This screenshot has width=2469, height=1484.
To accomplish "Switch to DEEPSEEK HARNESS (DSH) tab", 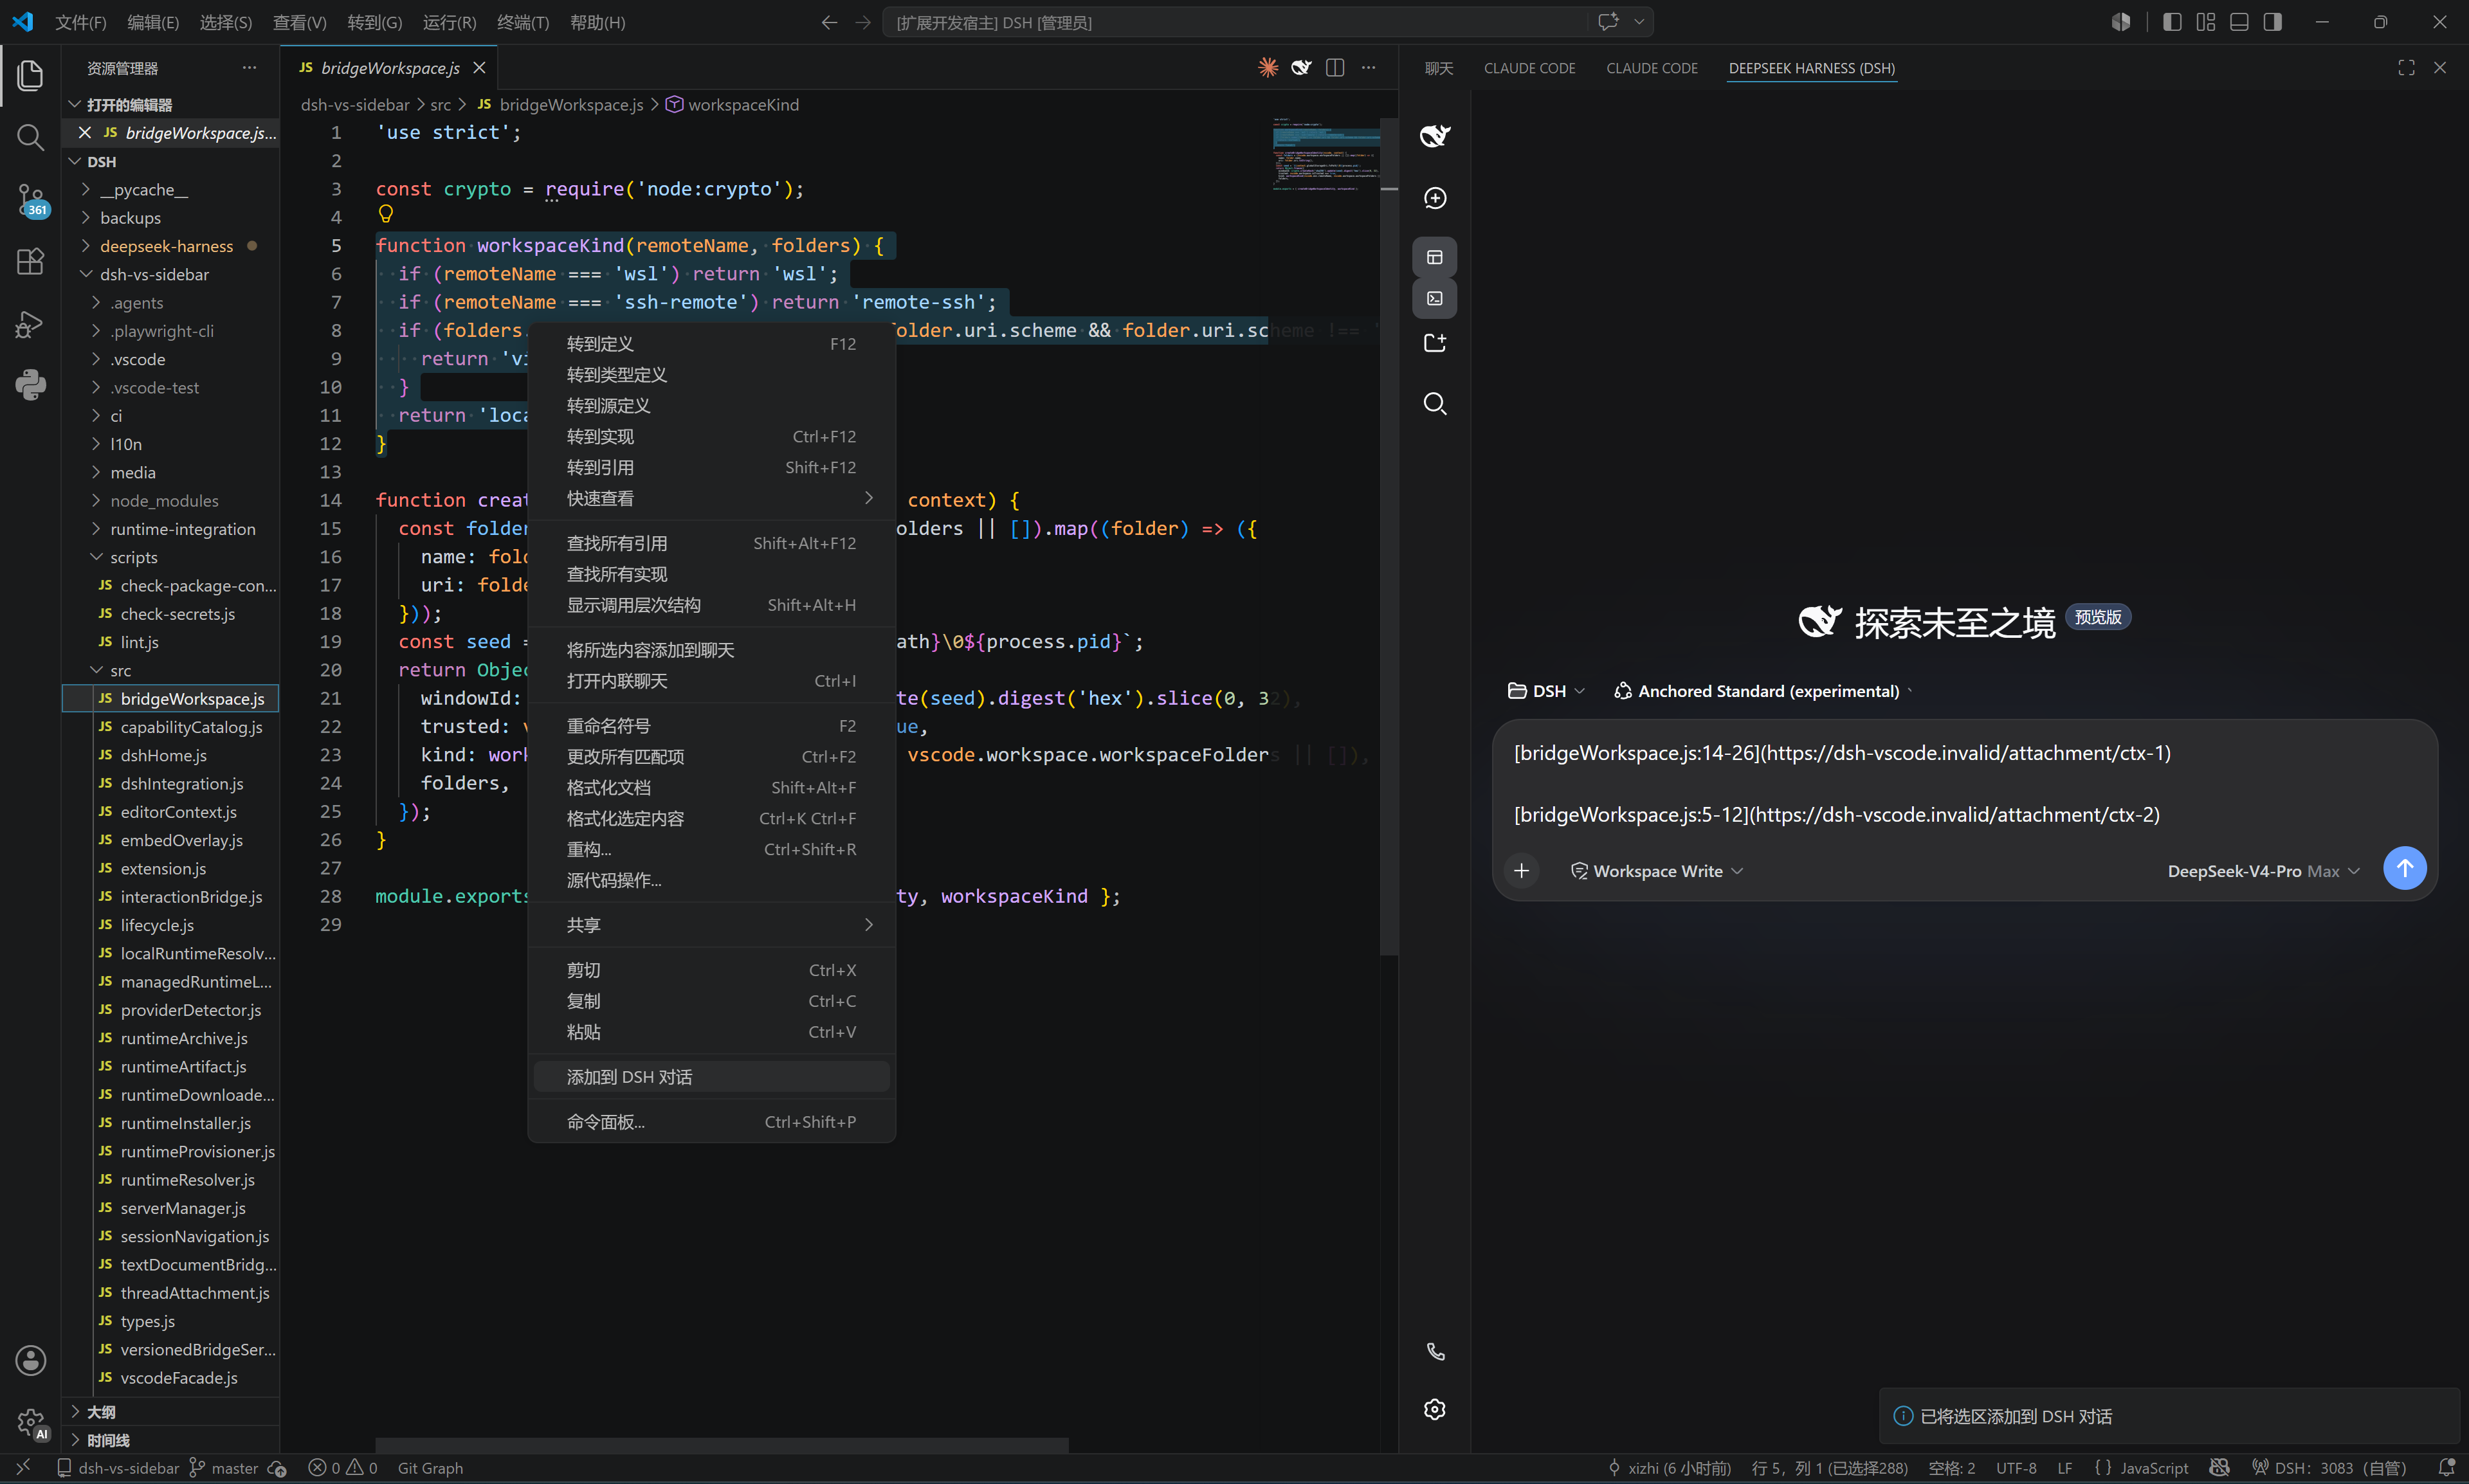I will [x=1811, y=68].
